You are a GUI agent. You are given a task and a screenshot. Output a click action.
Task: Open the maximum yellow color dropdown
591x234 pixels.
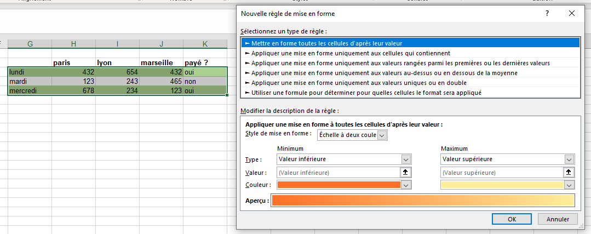[570, 185]
